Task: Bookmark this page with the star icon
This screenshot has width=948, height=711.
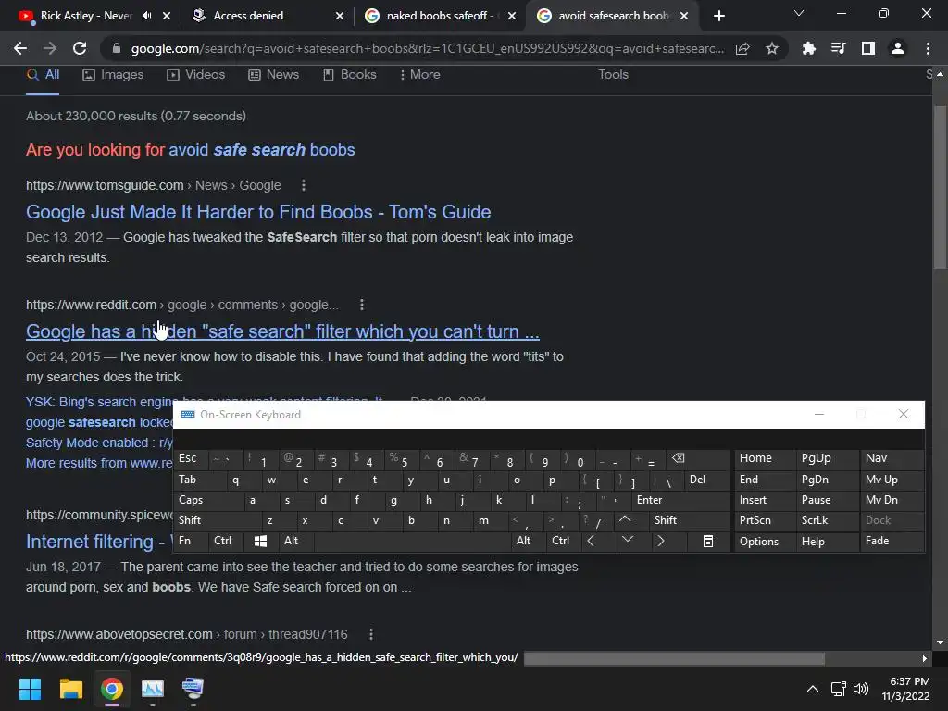Action: coord(771,48)
